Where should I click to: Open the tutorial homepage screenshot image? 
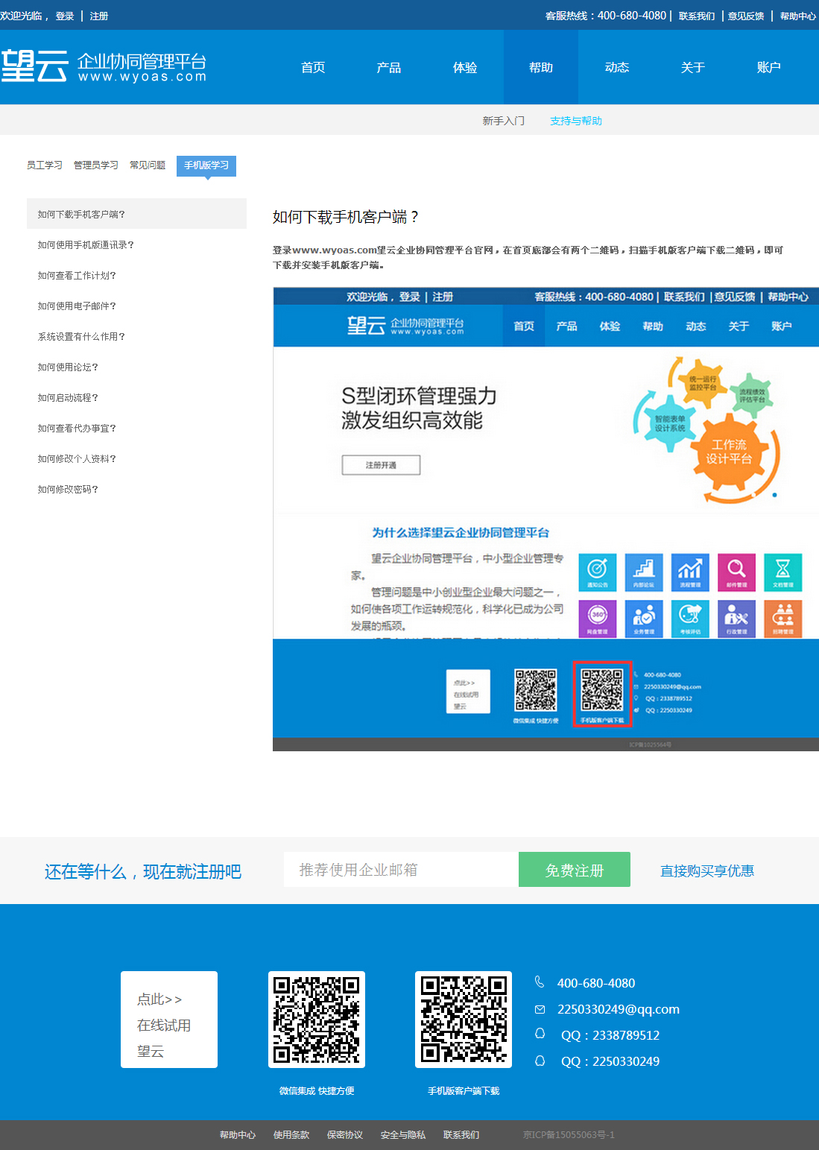546,519
